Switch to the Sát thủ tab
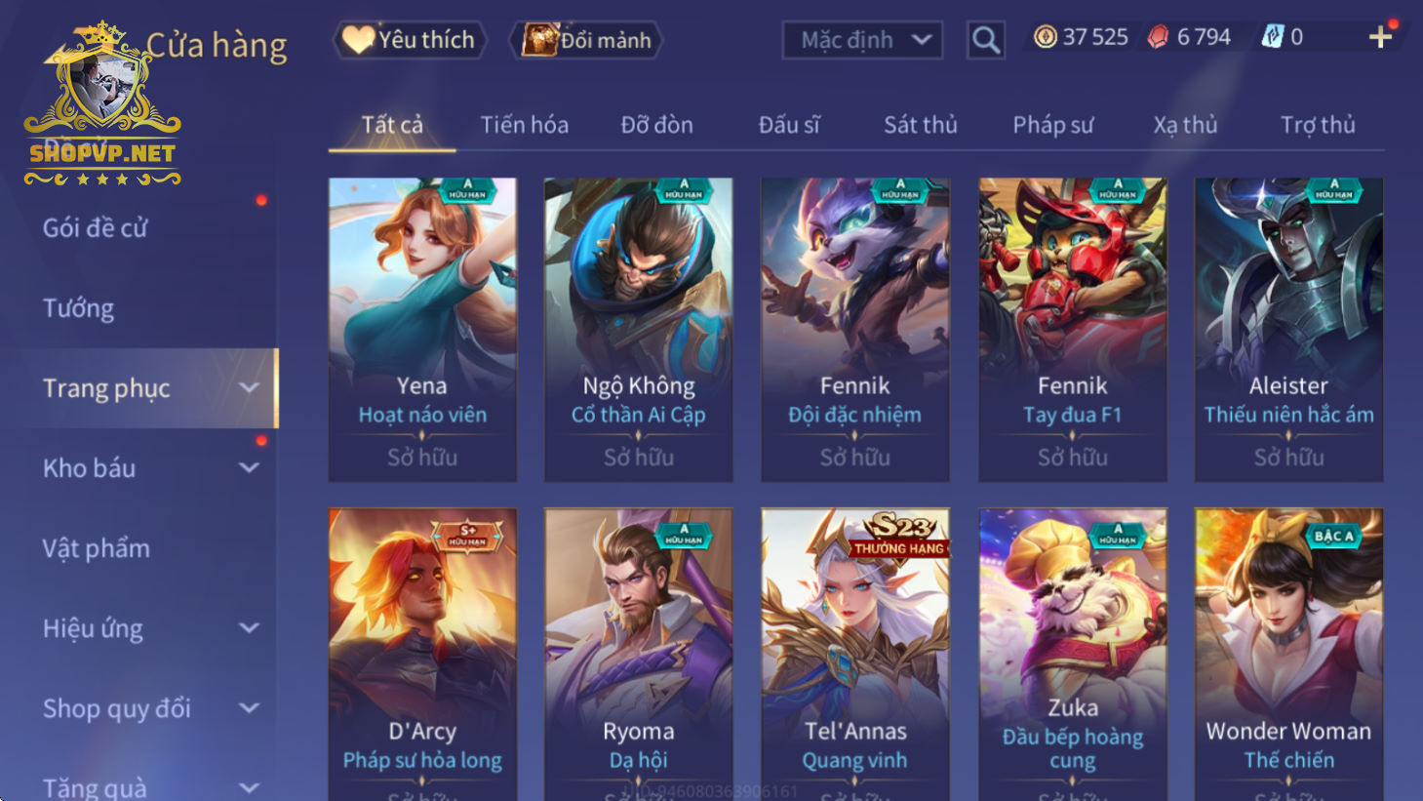 (920, 125)
